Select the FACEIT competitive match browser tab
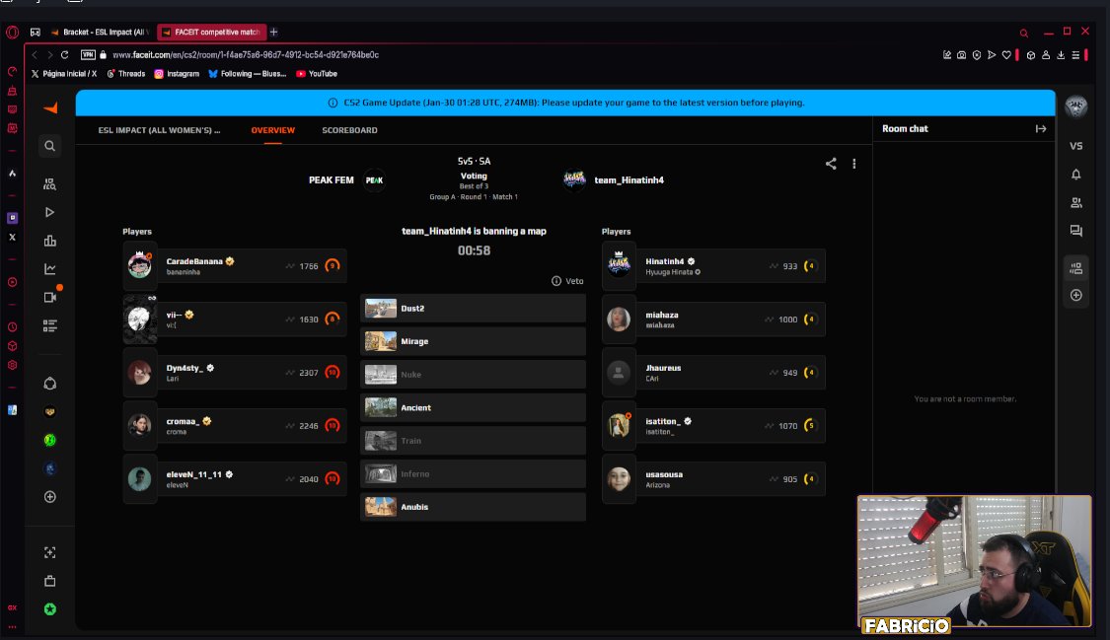This screenshot has height=640, width=1110. click(x=211, y=32)
